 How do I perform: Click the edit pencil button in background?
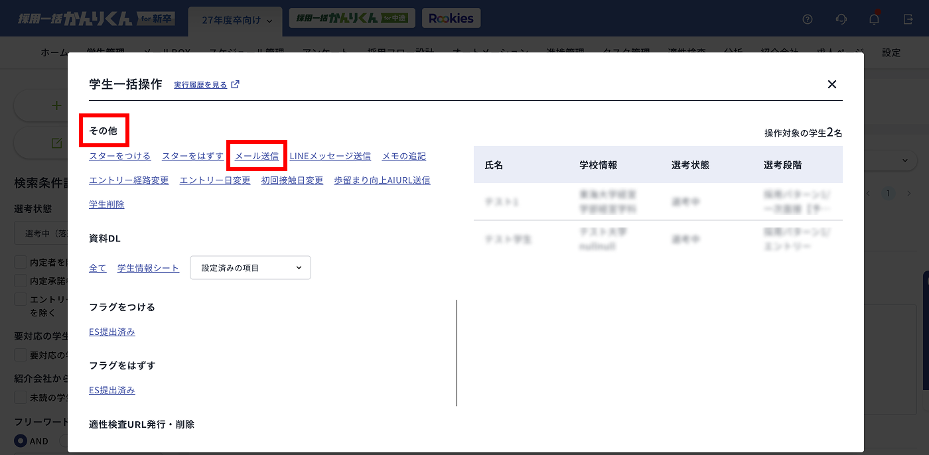(56, 143)
